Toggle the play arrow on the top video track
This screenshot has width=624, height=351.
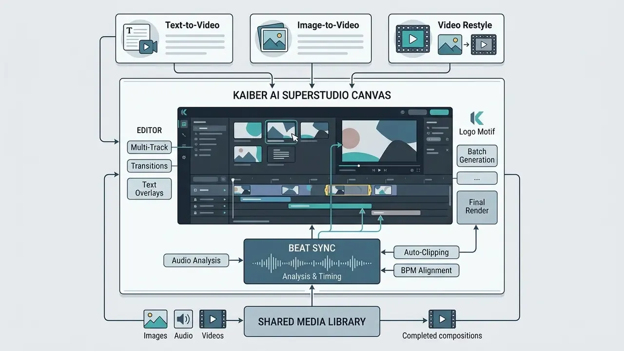click(224, 190)
